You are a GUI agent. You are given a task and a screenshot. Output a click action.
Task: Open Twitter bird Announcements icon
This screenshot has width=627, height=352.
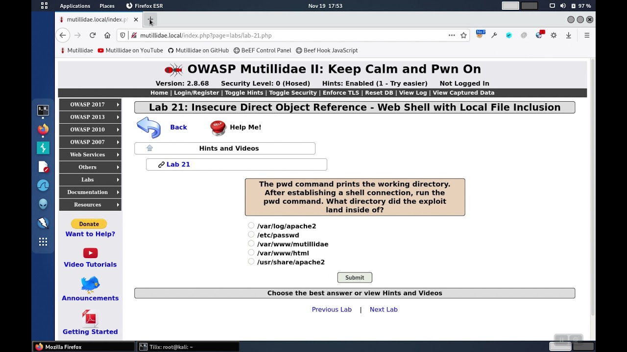(x=90, y=284)
